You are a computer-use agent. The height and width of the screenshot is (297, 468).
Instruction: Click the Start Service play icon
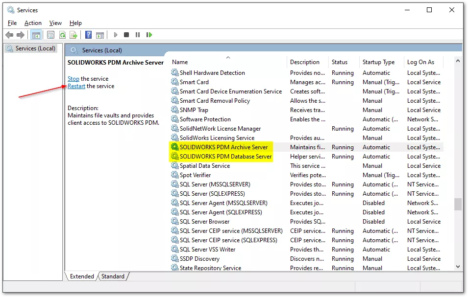tap(116, 35)
